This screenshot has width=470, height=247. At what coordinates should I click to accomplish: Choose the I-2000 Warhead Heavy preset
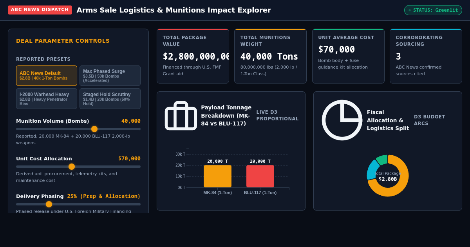pyautogui.click(x=47, y=98)
